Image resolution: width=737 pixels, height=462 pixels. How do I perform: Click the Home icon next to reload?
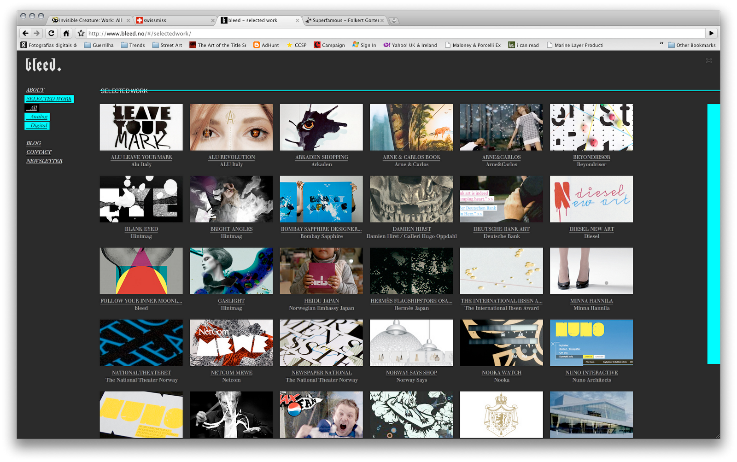click(x=66, y=33)
